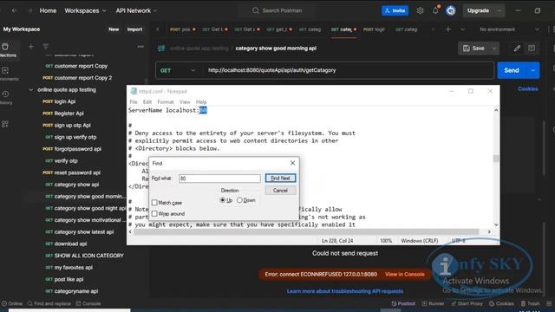Open View in Console link
Viewport: 555px width, 312px height.
pyautogui.click(x=405, y=274)
